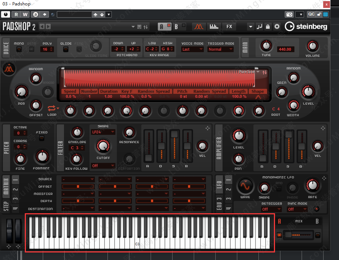Toggle the B button beside mix slider
339x260 pixels.
pyautogui.click(x=317, y=235)
